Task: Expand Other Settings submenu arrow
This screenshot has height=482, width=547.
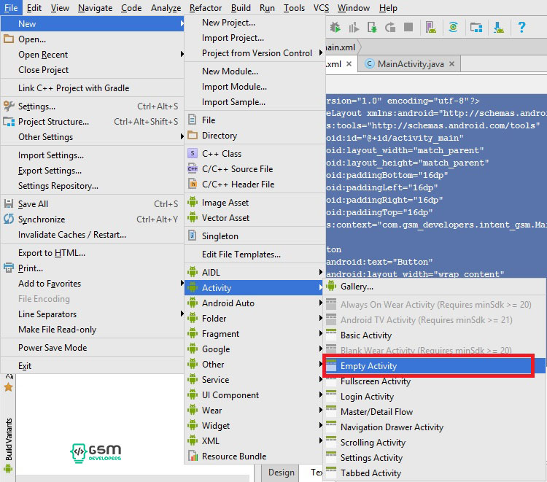Action: [x=182, y=136]
